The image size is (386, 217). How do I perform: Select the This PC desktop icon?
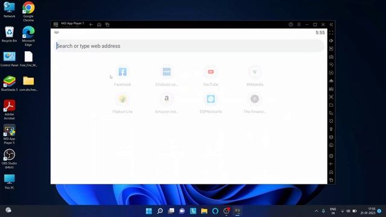(10, 181)
